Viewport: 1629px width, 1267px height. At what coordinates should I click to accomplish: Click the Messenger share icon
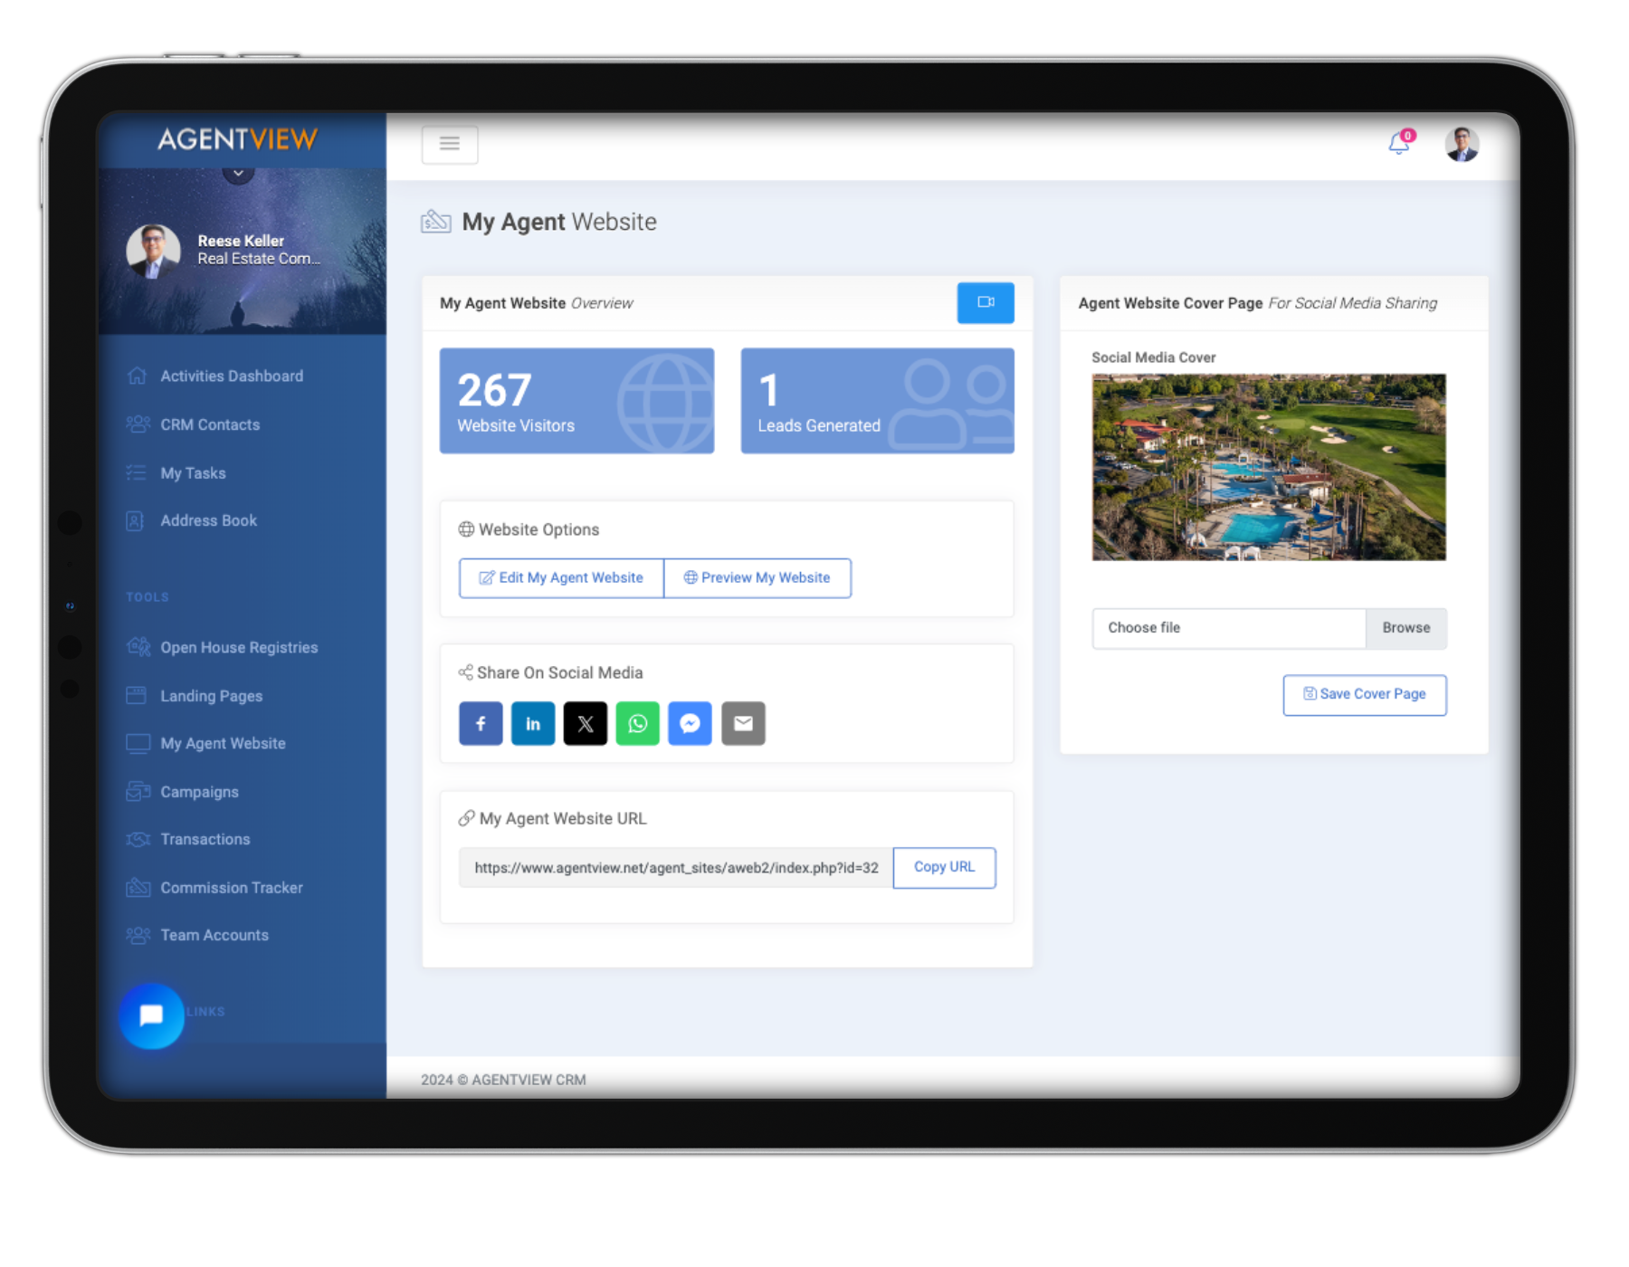coord(691,723)
